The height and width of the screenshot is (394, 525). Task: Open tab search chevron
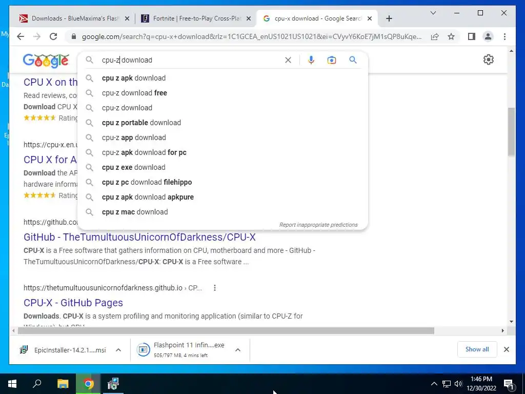433,13
